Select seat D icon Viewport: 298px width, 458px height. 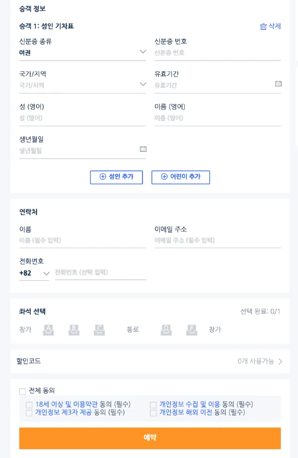[166, 330]
